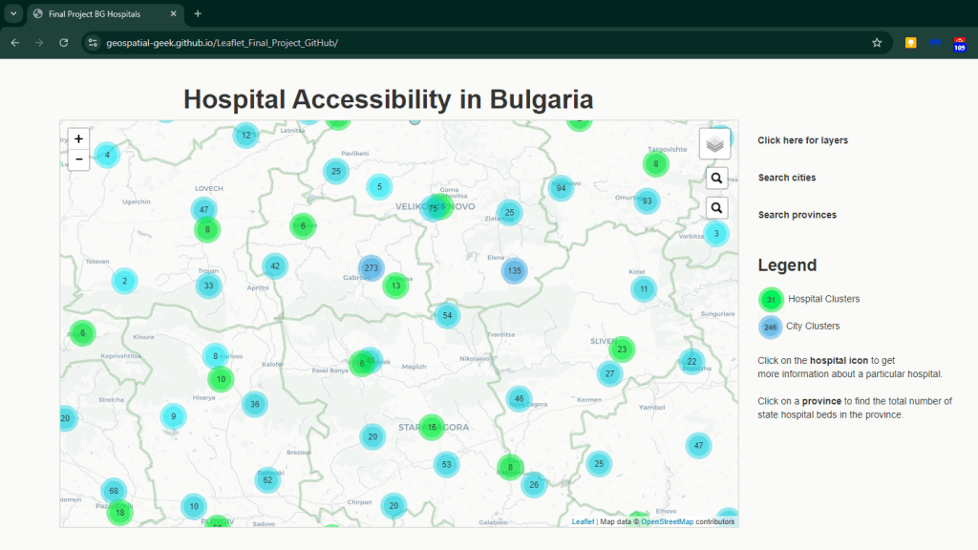
Task: Click the city cluster marker labeled 135
Action: click(514, 271)
